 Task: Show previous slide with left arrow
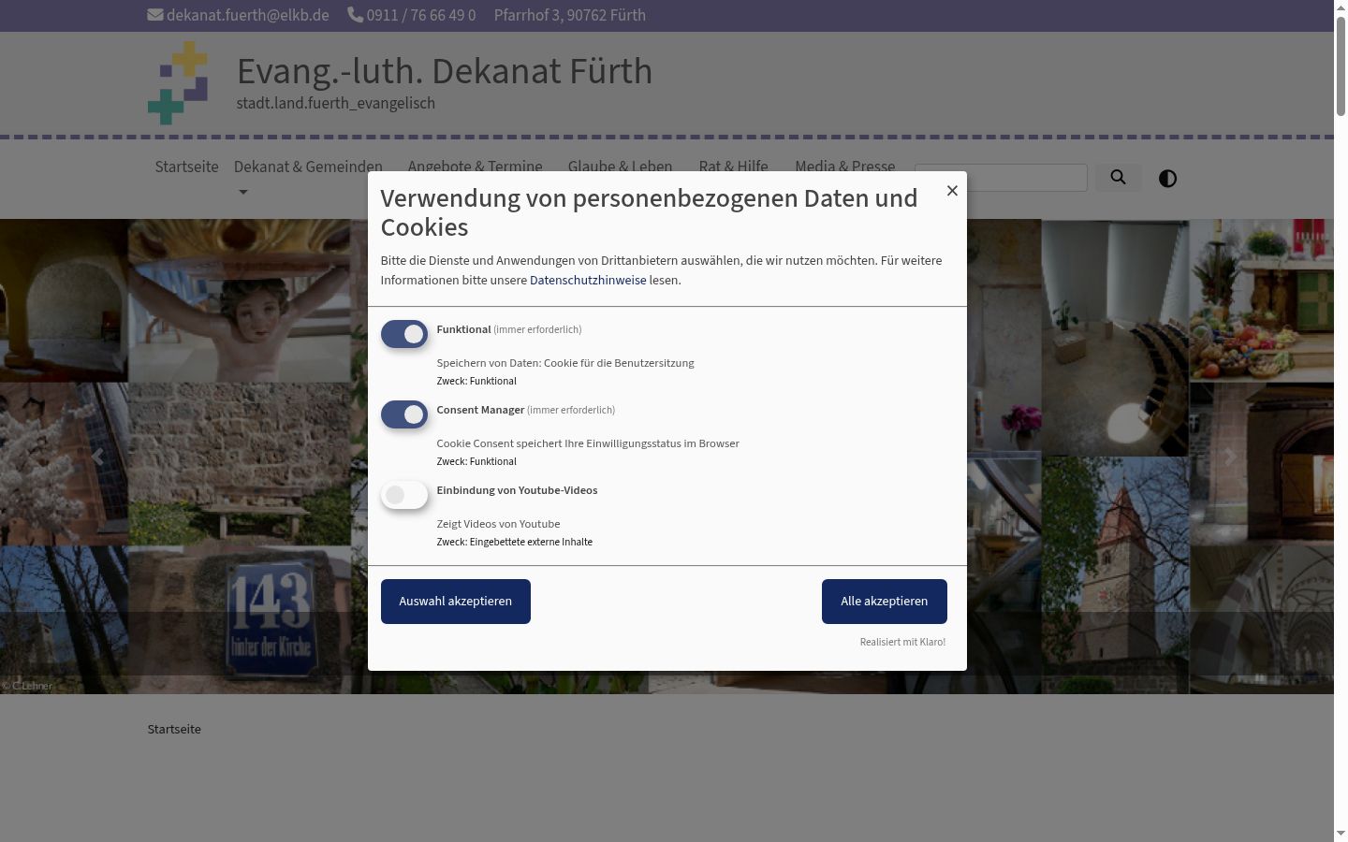(x=97, y=457)
